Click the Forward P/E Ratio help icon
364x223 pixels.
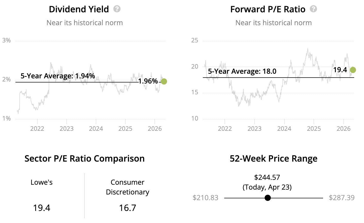[x=313, y=9]
